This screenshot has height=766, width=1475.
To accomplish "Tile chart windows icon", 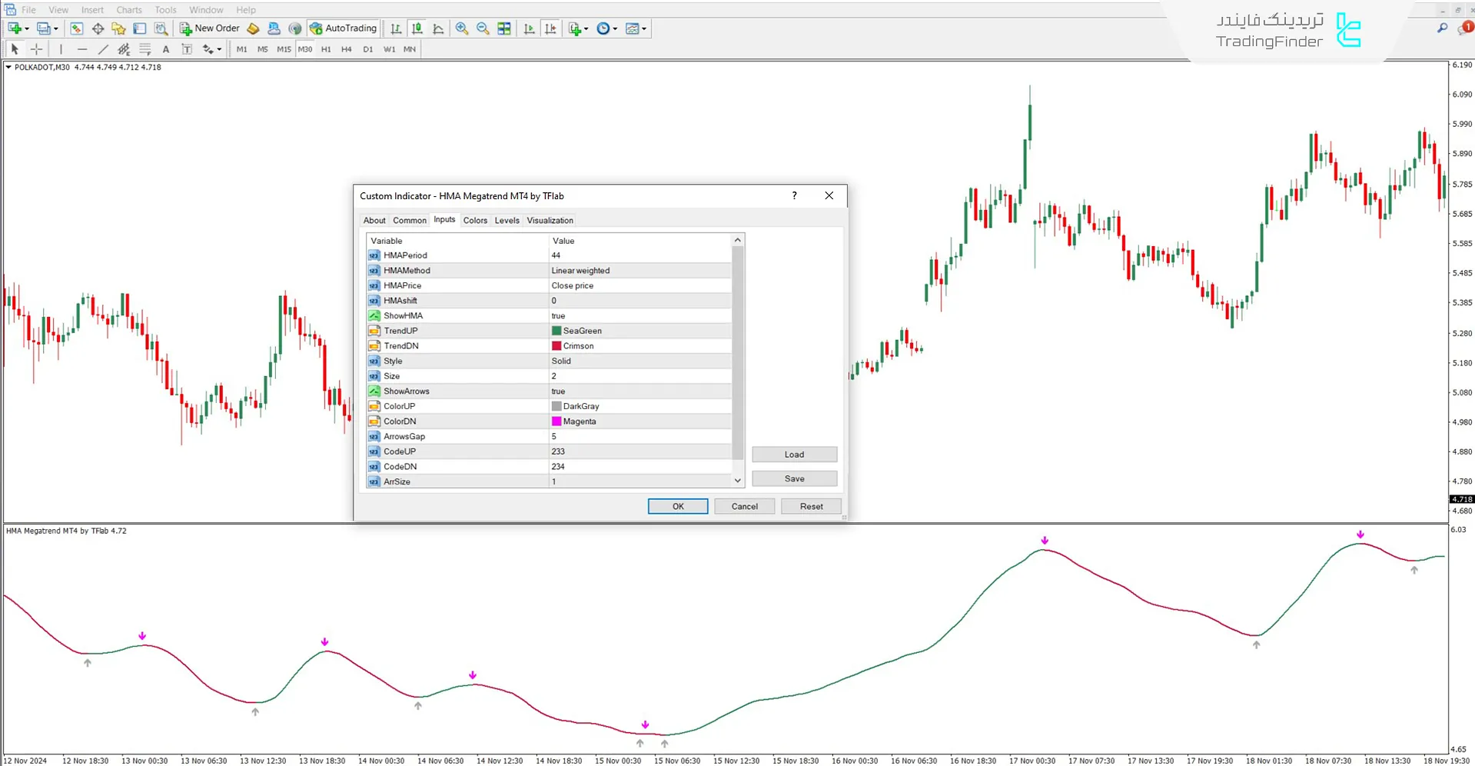I will click(x=504, y=28).
